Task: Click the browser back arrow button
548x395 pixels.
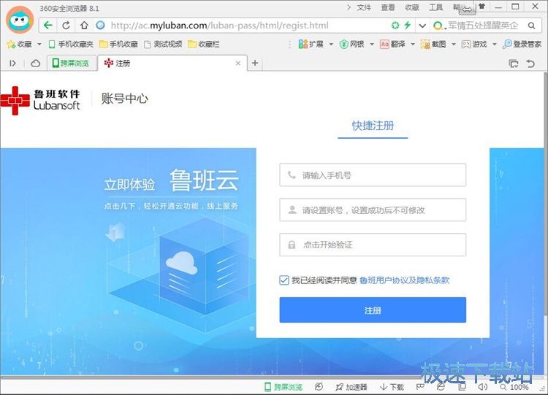Action: tap(48, 25)
